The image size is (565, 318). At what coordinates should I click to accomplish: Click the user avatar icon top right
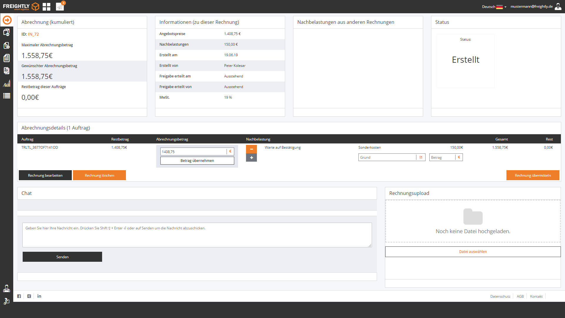point(558,6)
